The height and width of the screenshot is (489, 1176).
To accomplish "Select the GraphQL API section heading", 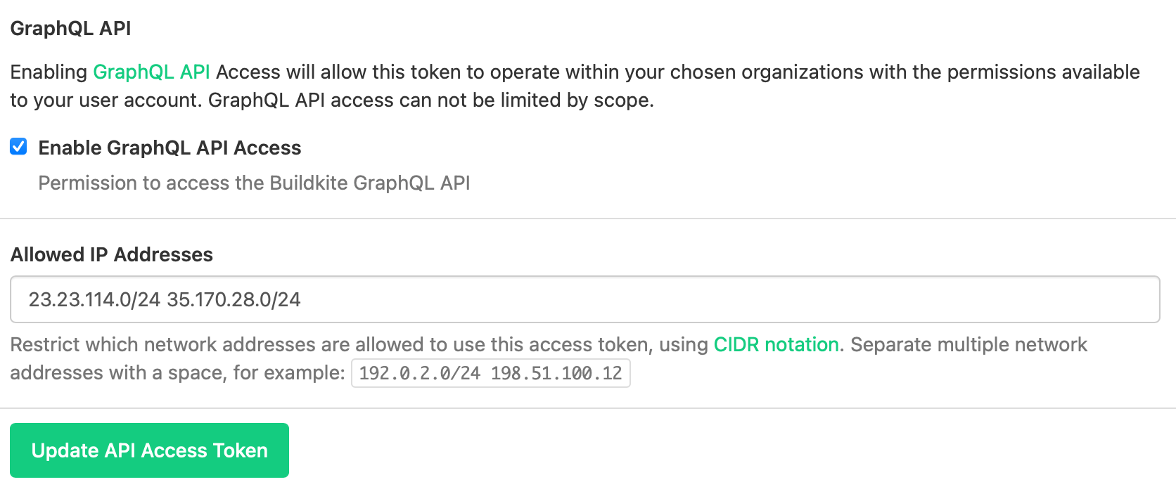I will pyautogui.click(x=70, y=28).
